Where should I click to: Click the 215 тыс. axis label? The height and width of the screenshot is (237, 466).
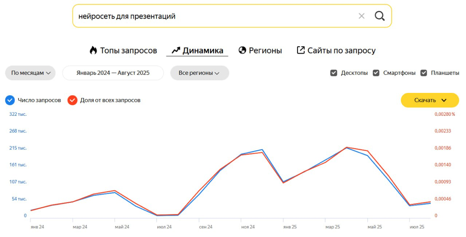[x=18, y=148]
